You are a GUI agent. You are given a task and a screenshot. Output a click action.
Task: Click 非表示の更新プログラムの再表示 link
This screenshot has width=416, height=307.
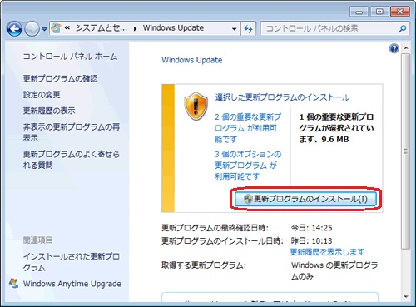[72, 132]
